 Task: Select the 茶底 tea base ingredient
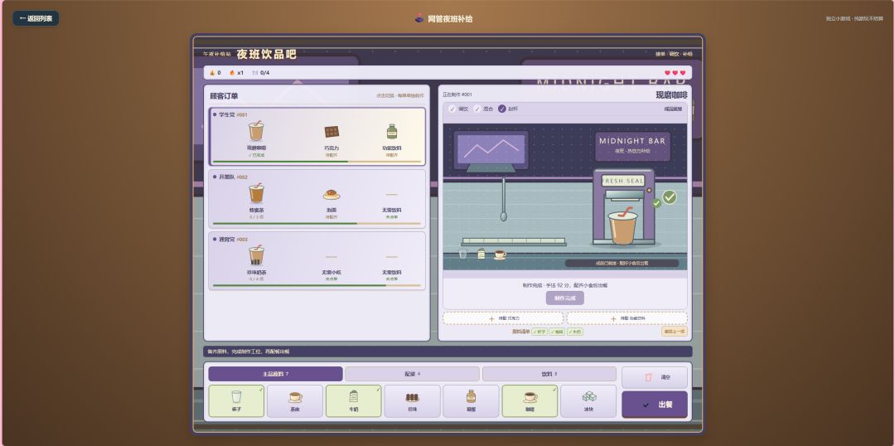click(295, 401)
